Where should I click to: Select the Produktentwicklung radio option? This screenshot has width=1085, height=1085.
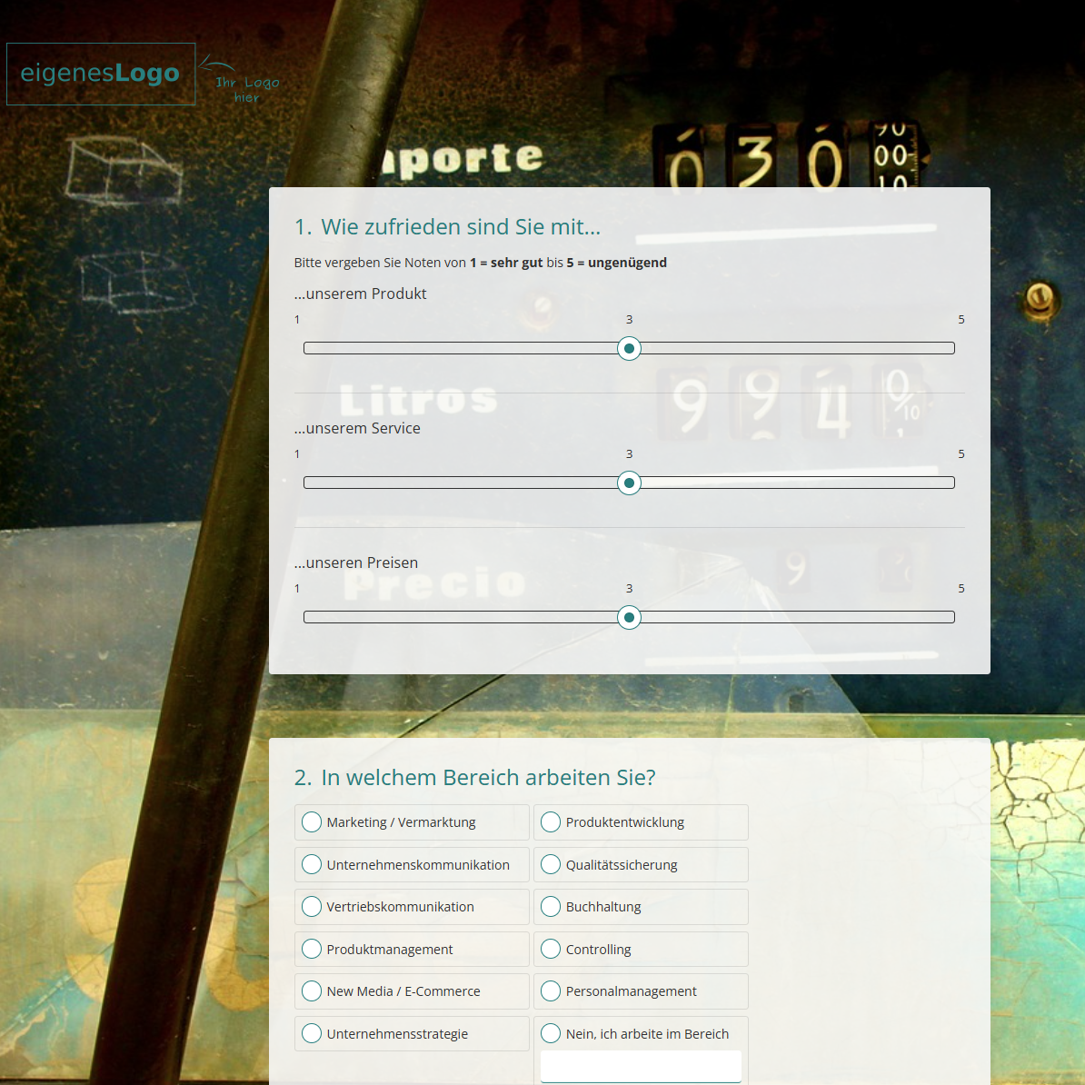550,822
